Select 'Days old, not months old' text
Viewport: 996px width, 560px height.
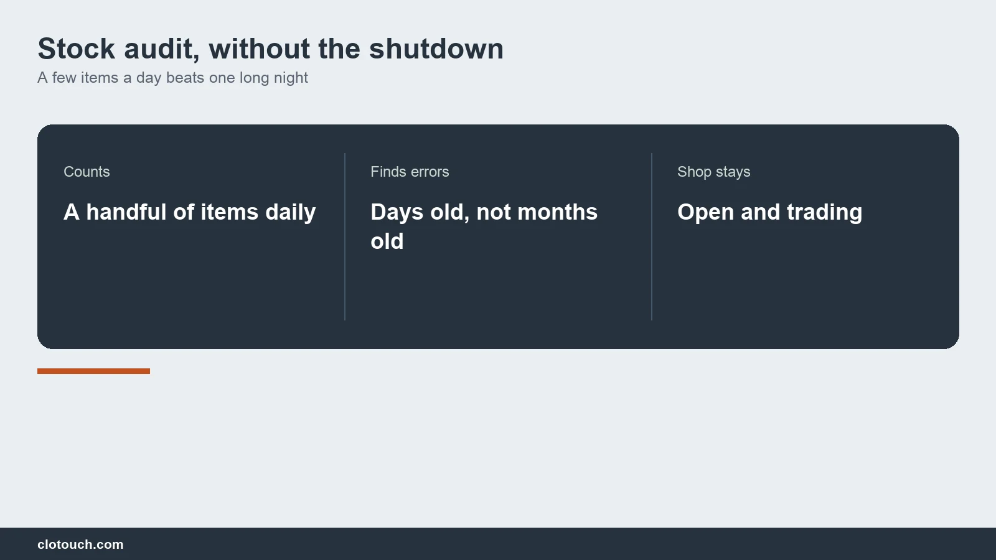pyautogui.click(x=484, y=226)
